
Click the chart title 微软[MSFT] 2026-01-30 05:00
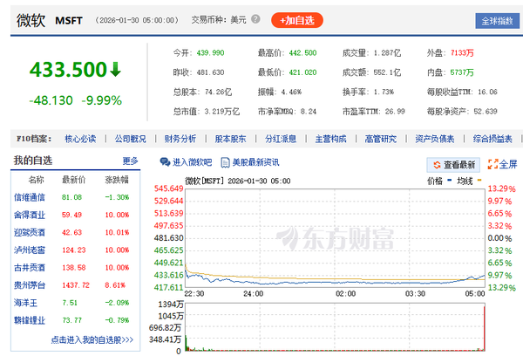point(238,181)
